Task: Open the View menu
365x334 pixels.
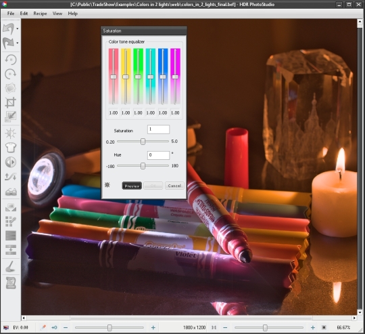Action: (57, 14)
